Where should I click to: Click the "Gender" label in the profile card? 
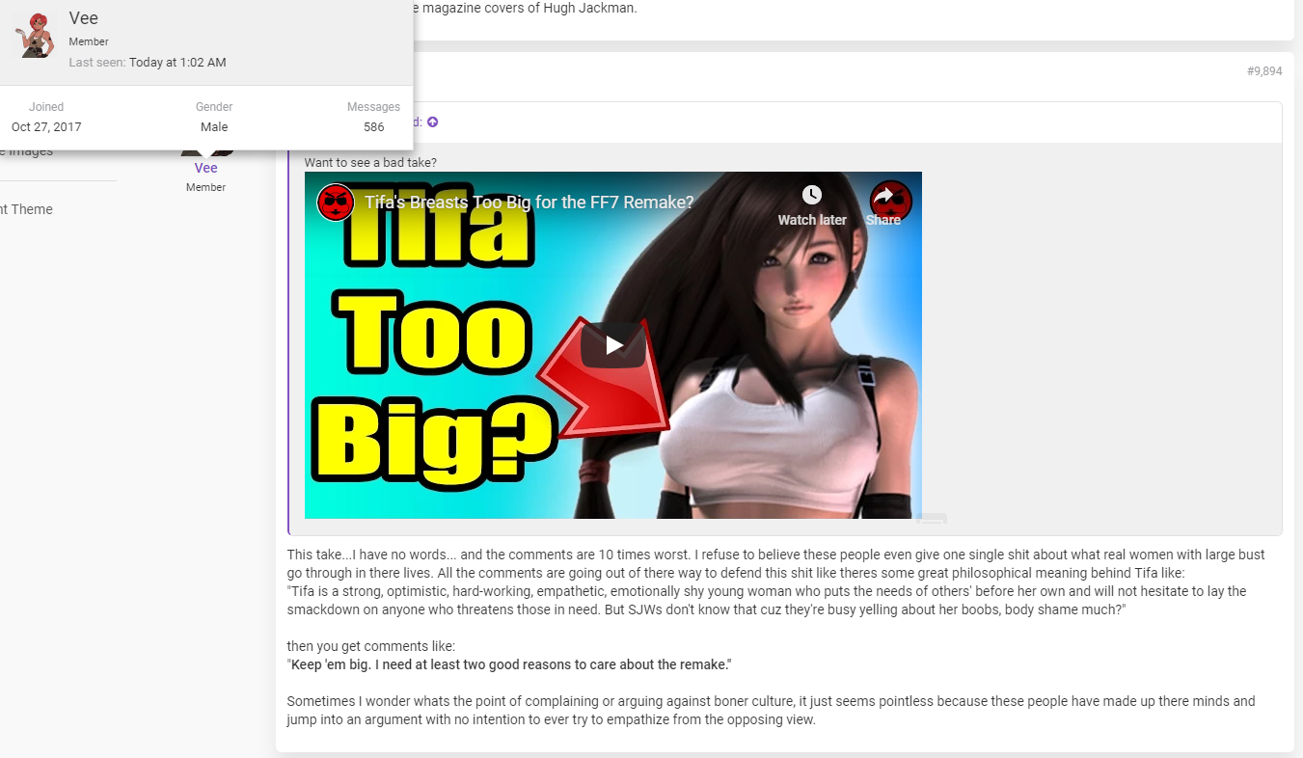click(x=214, y=107)
